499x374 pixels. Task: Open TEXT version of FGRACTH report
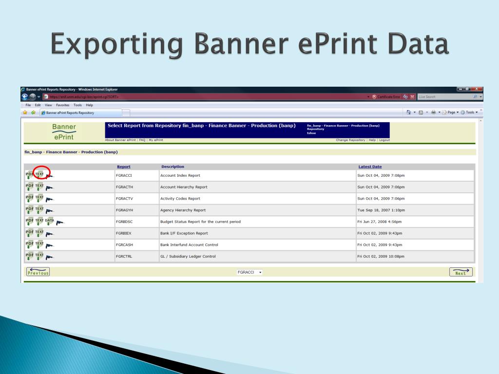coord(39,187)
